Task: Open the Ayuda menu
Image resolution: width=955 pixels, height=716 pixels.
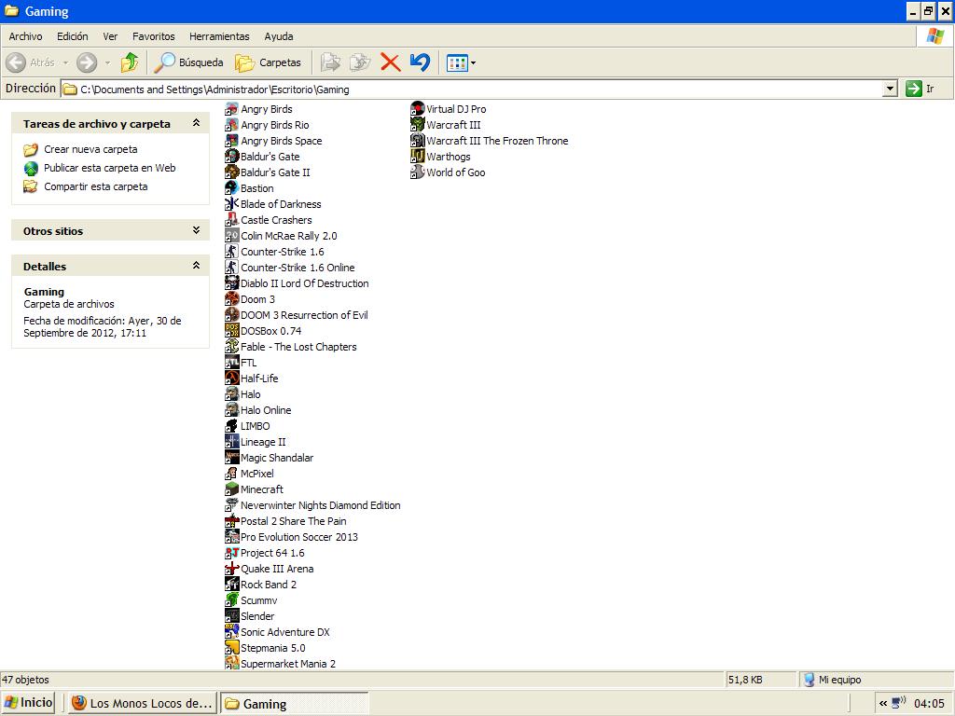Action: point(278,36)
